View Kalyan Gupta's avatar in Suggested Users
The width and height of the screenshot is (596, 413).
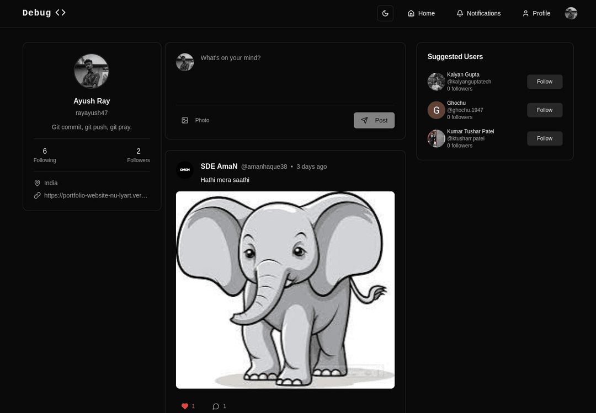coord(436,82)
